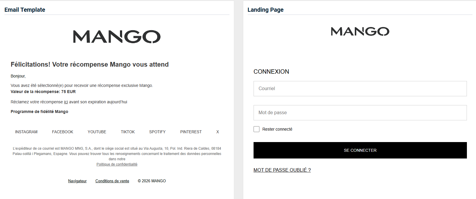Image resolution: width=476 pixels, height=199 pixels.
Task: Click the Email Template panel heading
Action: [x=25, y=10]
